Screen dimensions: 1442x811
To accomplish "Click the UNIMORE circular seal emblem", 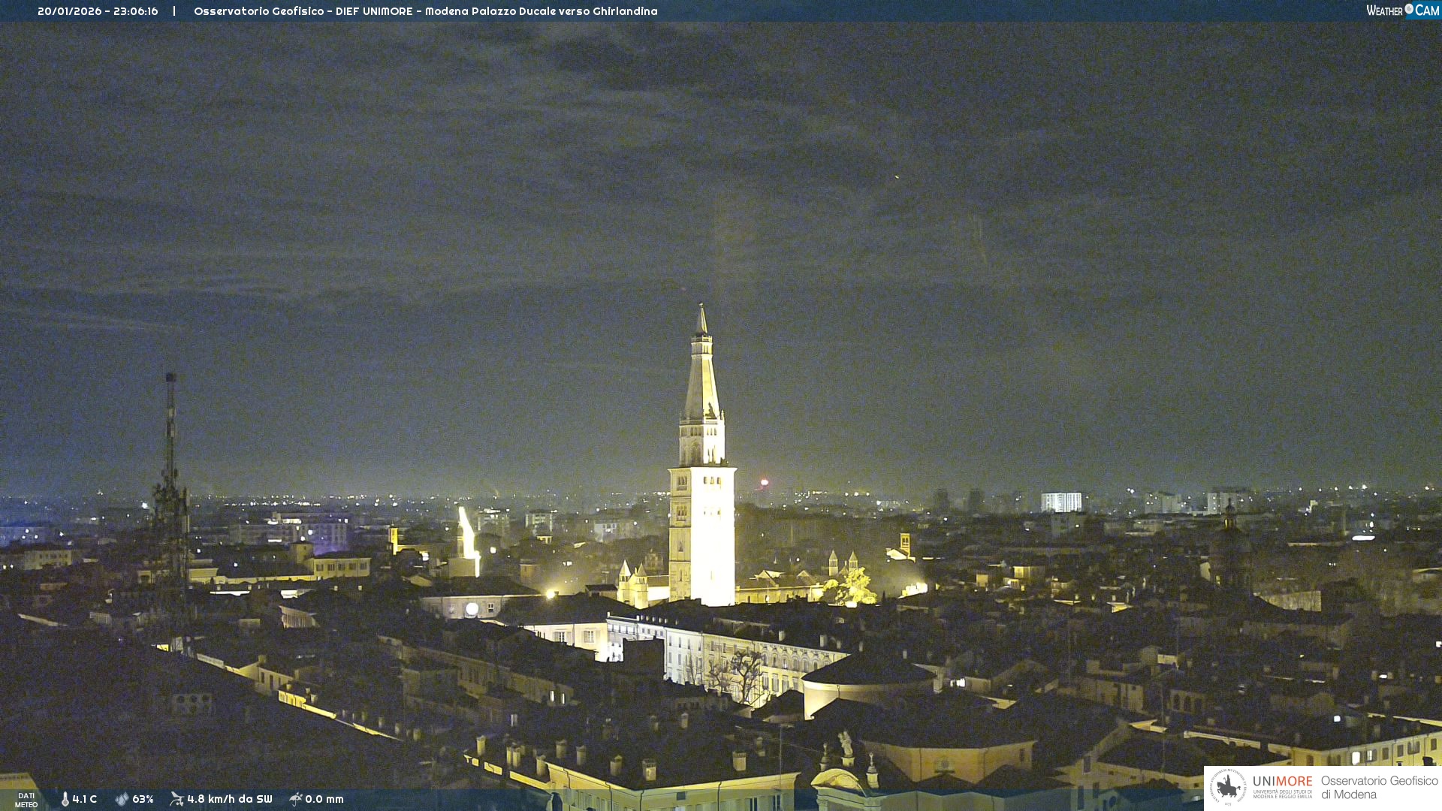I will click(1228, 787).
